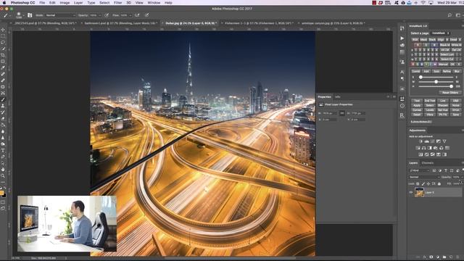Screen dimensions: 464x261
Task: Add a Levels adjustment
Action: tap(427, 141)
